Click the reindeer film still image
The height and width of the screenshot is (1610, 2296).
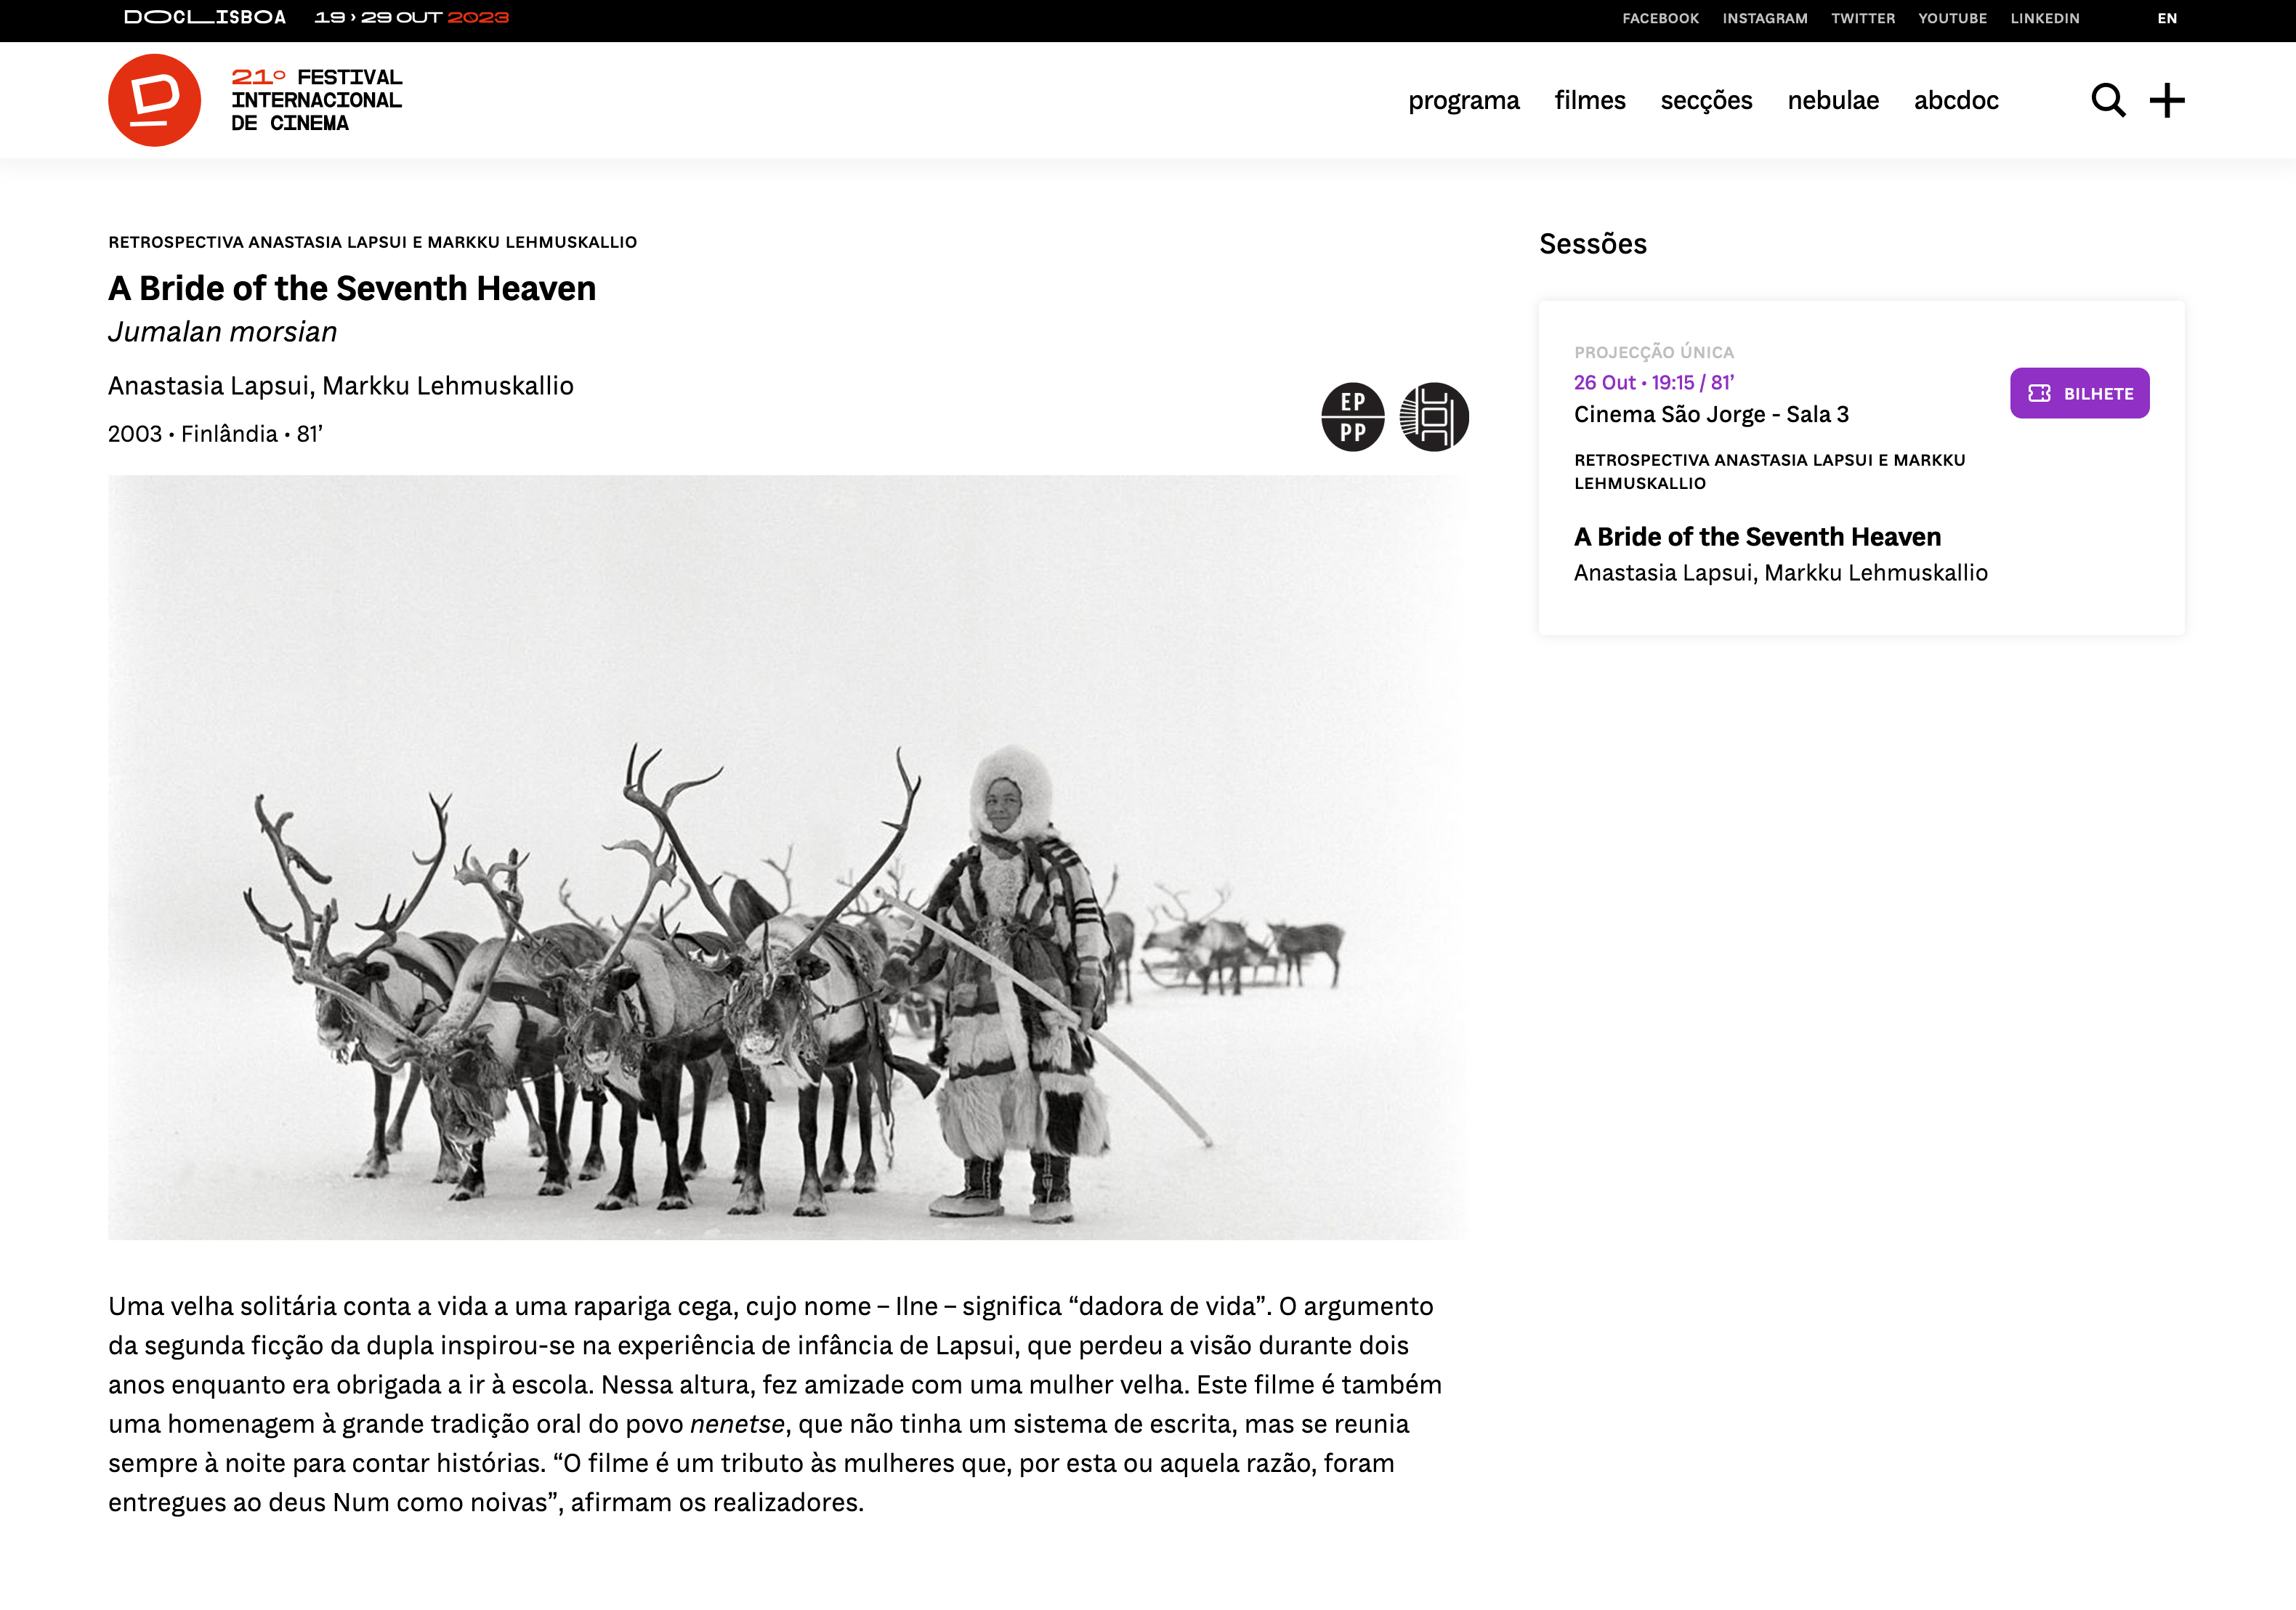tap(788, 857)
